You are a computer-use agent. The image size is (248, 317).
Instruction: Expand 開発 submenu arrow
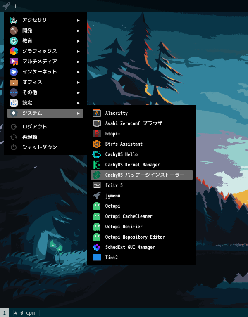pos(79,31)
